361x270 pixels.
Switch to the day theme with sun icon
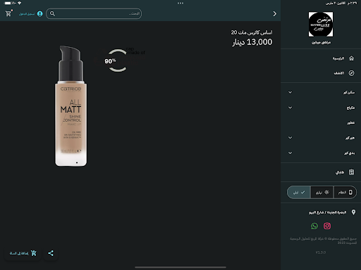coord(322,193)
